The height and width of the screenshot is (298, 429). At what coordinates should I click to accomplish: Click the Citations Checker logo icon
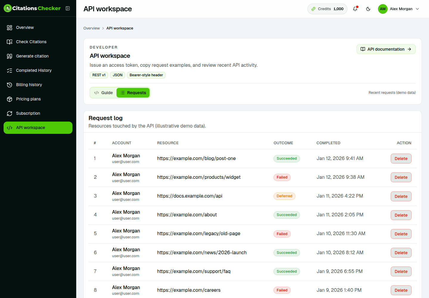[7, 8]
